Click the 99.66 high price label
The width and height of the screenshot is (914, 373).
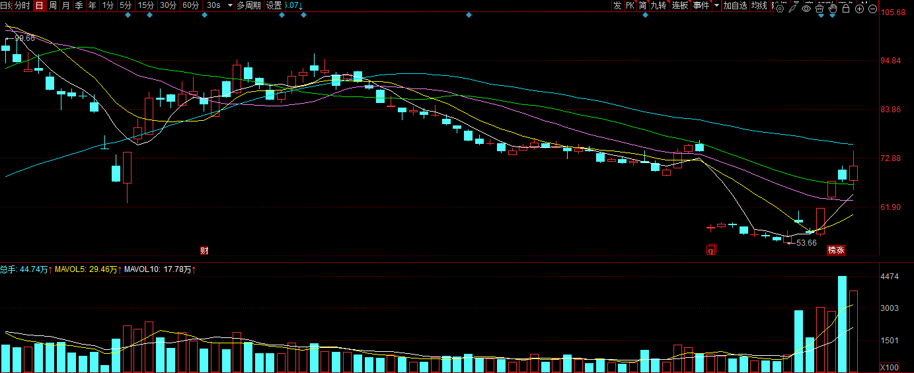click(24, 38)
